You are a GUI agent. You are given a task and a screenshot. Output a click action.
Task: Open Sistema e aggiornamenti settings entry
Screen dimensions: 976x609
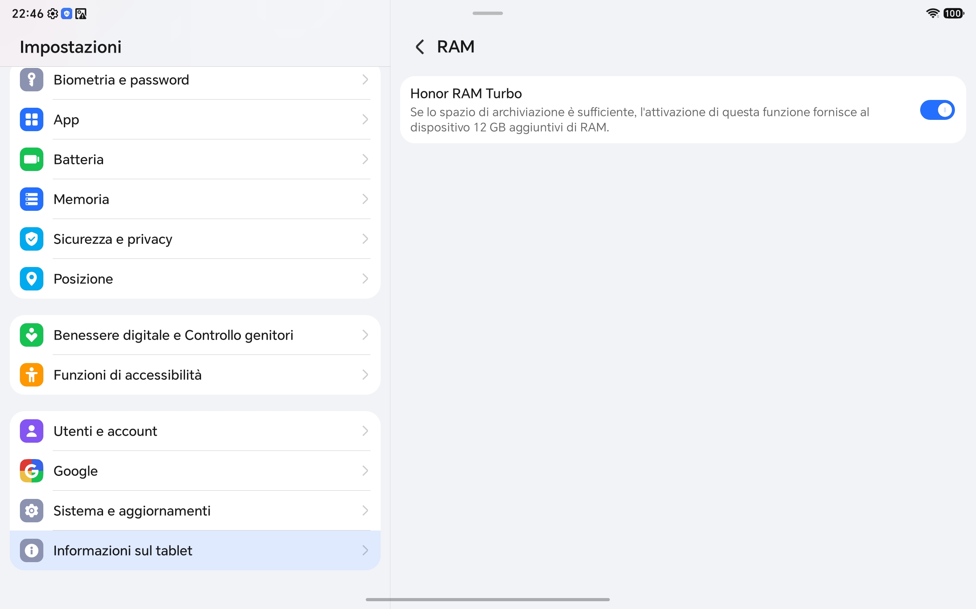pyautogui.click(x=195, y=511)
